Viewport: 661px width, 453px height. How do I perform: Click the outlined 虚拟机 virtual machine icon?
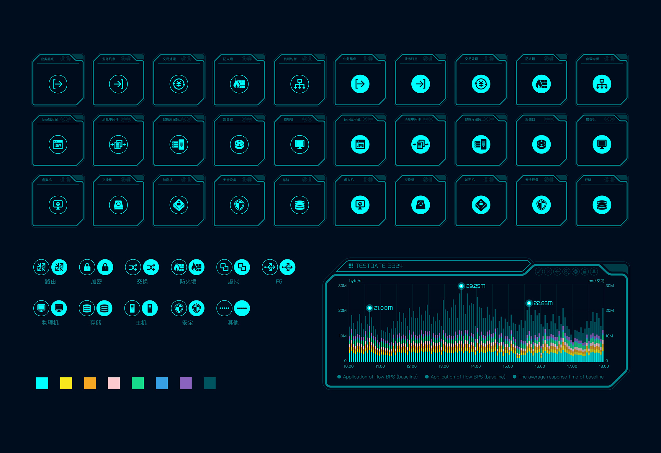tap(58, 205)
